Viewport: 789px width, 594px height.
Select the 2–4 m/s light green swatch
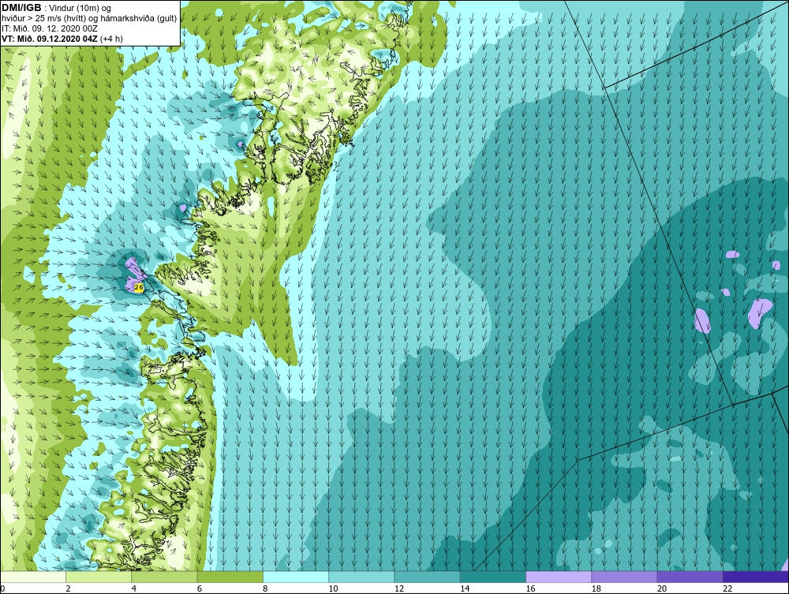(x=99, y=577)
